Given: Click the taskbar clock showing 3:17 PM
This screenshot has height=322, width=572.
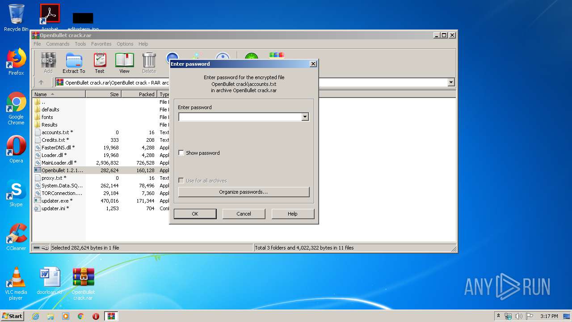Looking at the screenshot, I should click(549, 316).
